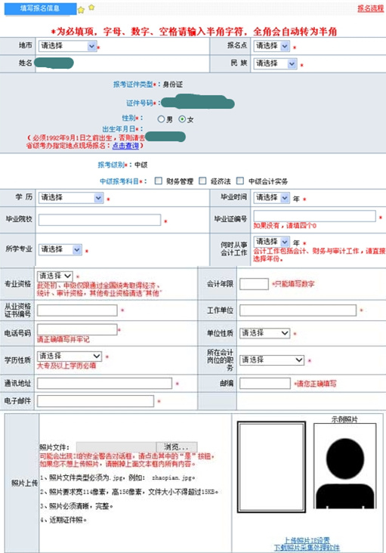Open the 下载照片采集处理软件 link
The height and width of the screenshot is (553, 386).
pos(307,548)
